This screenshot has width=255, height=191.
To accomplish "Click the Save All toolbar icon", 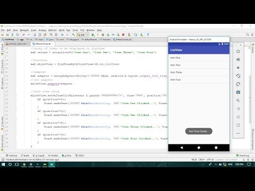I will tap(7, 35).
